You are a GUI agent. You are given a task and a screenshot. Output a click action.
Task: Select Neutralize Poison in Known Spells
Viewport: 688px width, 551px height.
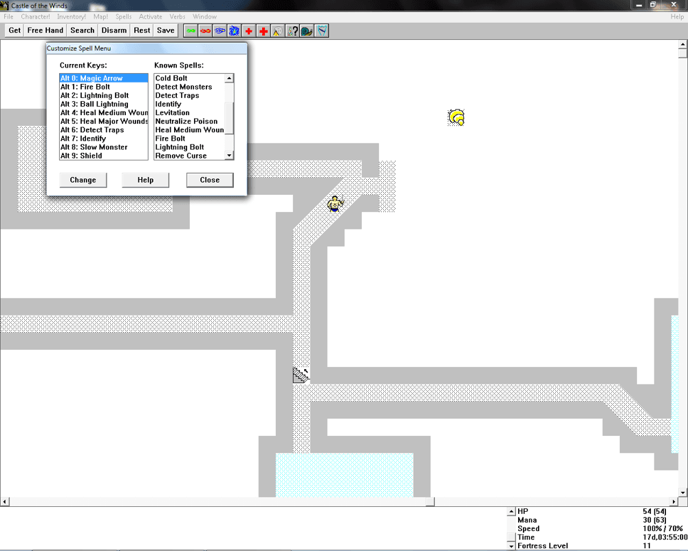pyautogui.click(x=190, y=121)
